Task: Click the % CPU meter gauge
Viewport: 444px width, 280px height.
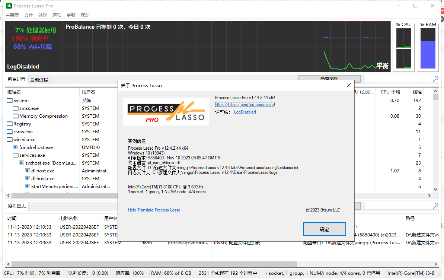Action: point(403,48)
